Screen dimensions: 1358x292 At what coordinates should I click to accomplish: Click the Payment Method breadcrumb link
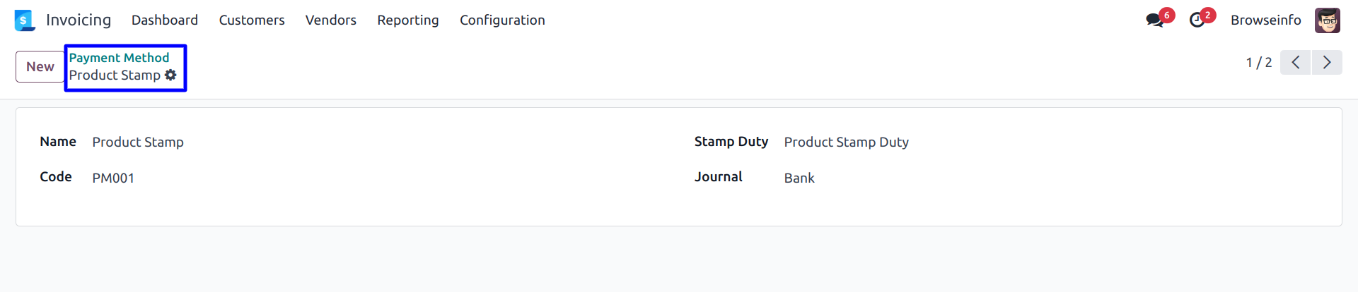coord(119,58)
